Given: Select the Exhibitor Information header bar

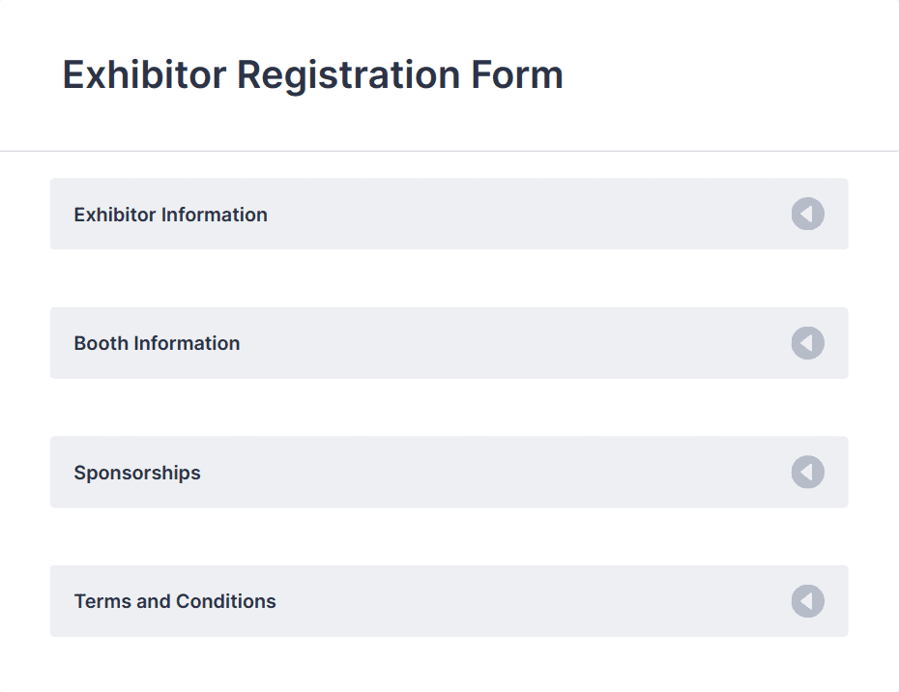Looking at the screenshot, I should click(x=448, y=214).
